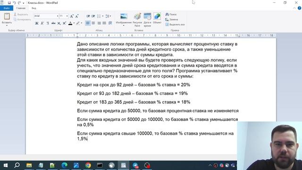Open Telegram from taskbar
This screenshot has height=170, width=302.
click(x=135, y=165)
